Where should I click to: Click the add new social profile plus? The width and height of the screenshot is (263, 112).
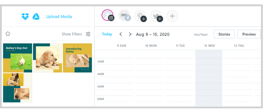pyautogui.click(x=172, y=16)
